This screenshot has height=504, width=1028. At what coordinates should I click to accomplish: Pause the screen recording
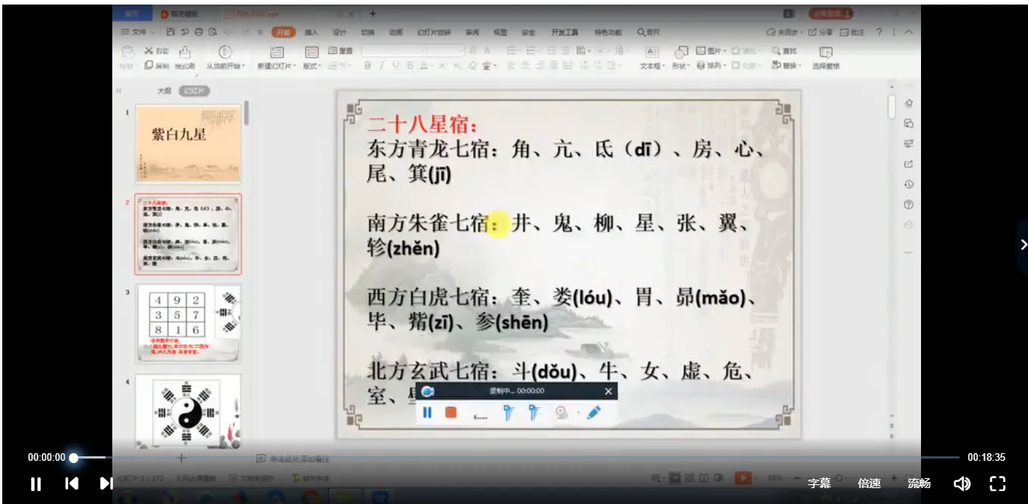427,413
